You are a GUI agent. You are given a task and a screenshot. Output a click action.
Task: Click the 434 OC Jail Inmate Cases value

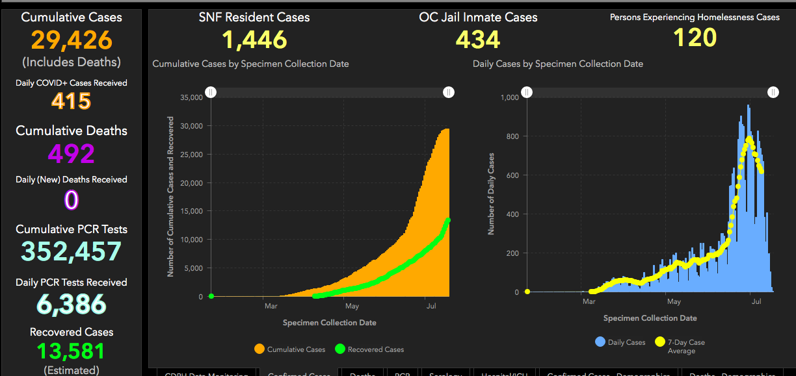coord(478,40)
